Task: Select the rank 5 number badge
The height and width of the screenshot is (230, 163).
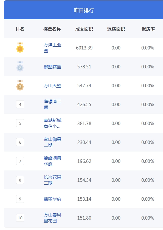Action: point(20,123)
